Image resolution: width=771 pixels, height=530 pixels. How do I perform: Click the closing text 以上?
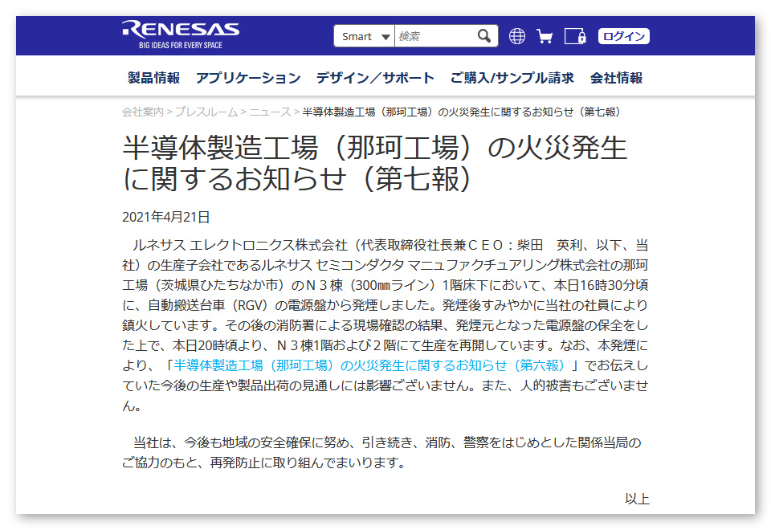coord(637,499)
